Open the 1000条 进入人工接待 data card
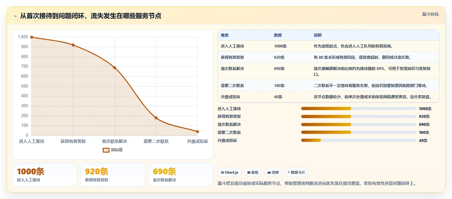 (45, 175)
